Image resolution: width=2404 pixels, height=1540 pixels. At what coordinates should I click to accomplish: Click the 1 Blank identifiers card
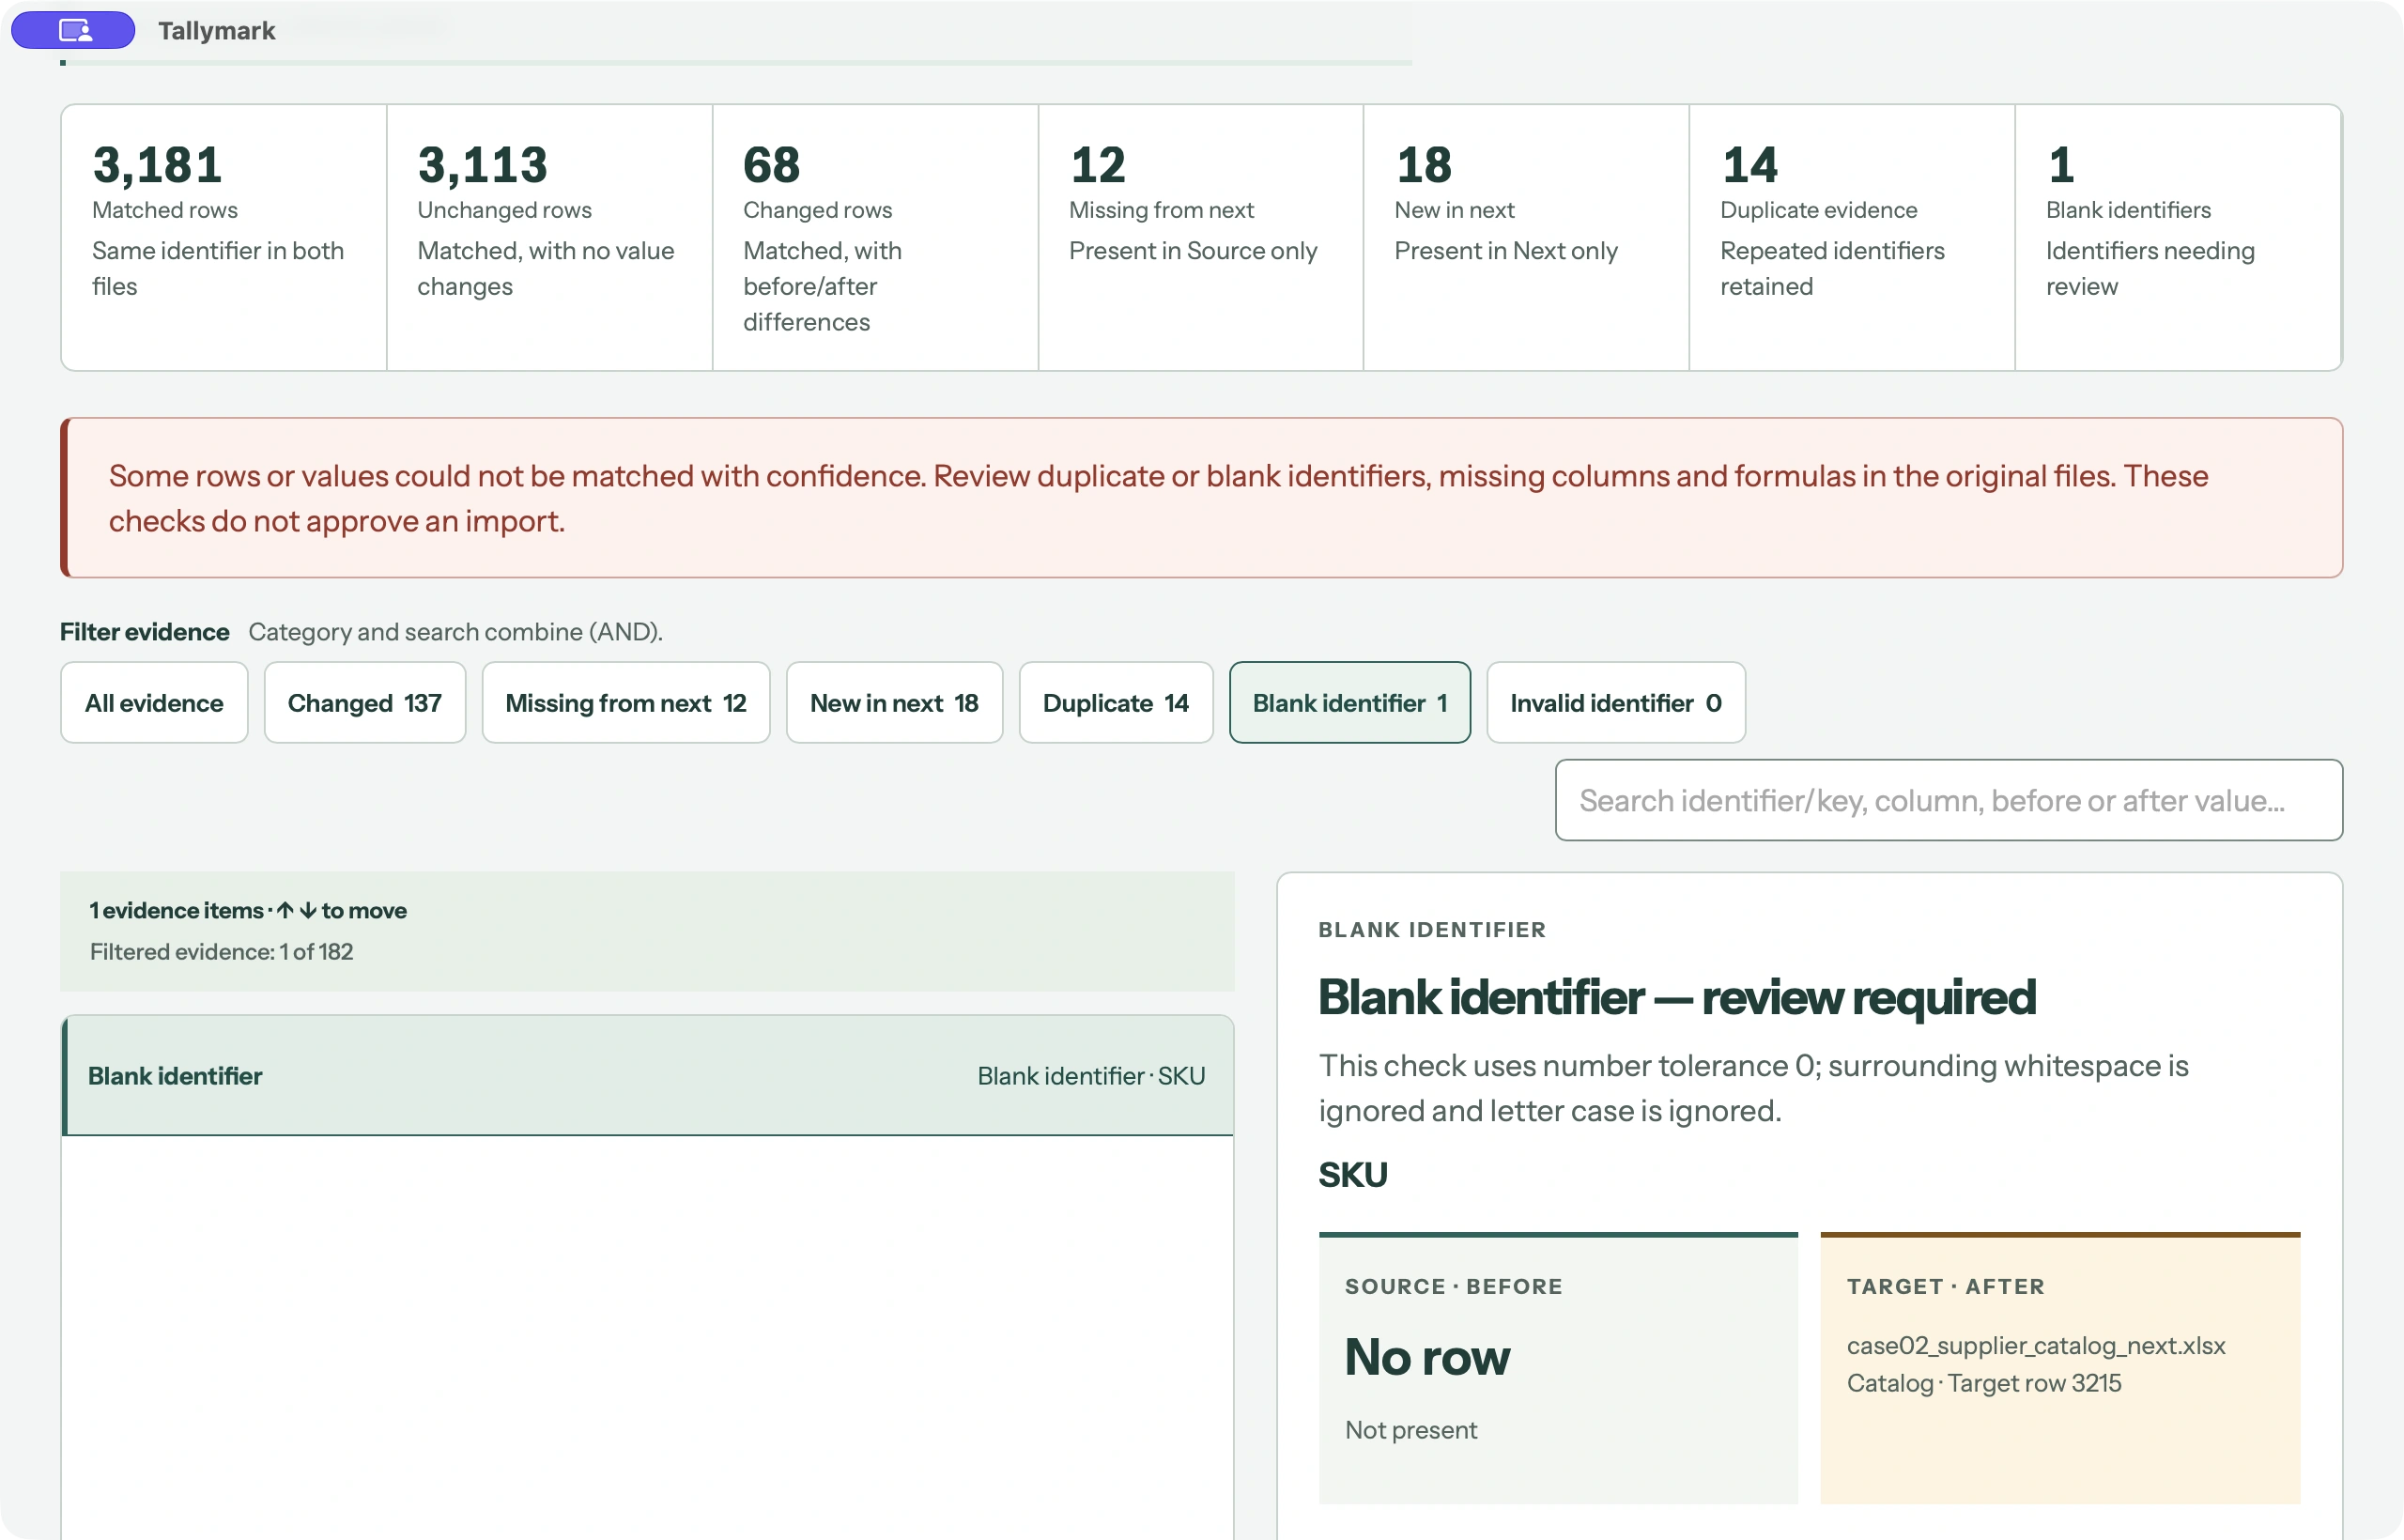(2177, 237)
